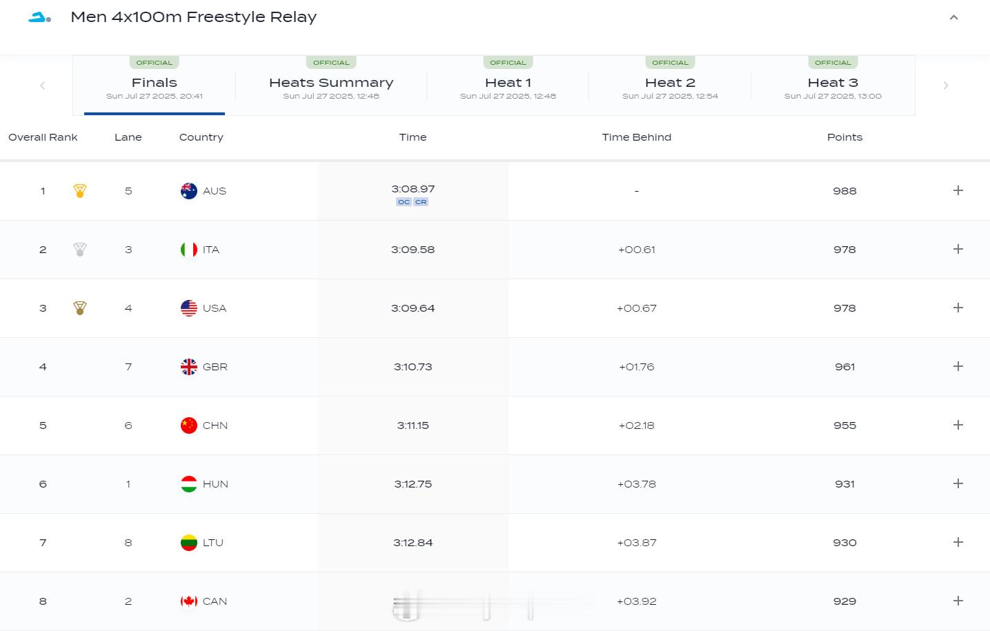
Task: Click the 988 points value
Action: pos(844,191)
